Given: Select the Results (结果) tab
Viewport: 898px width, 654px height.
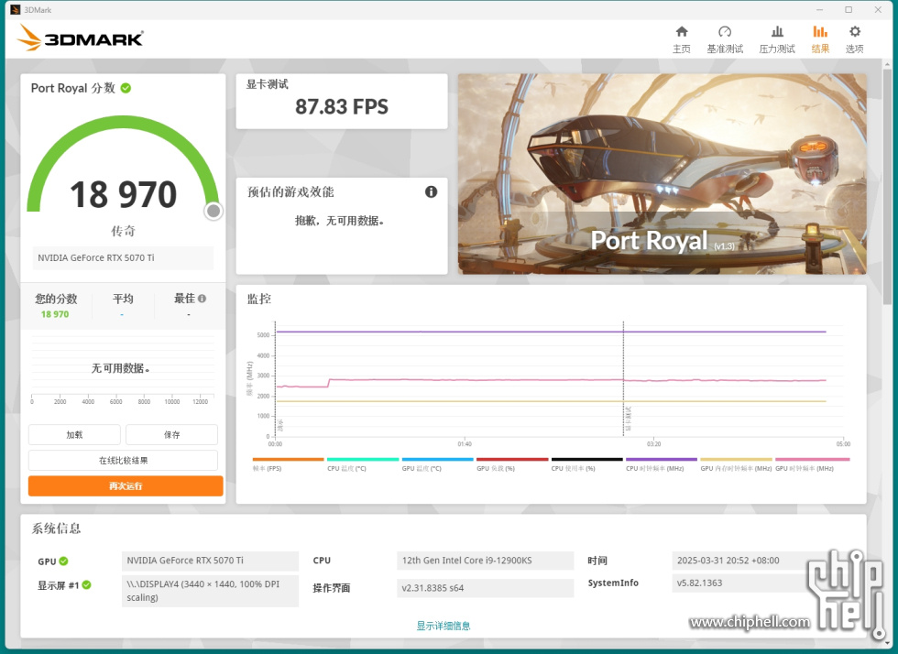Looking at the screenshot, I should [x=820, y=39].
